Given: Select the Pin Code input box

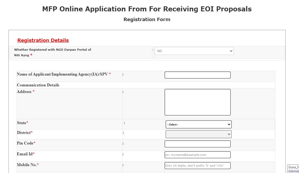Looking at the screenshot, I should (197, 144).
